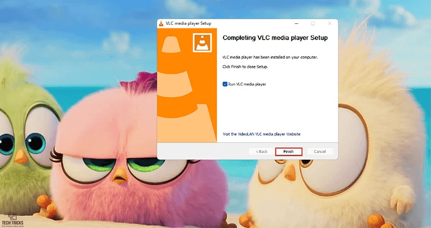431x228 pixels.
Task: Click the Cancel button
Action: point(319,151)
